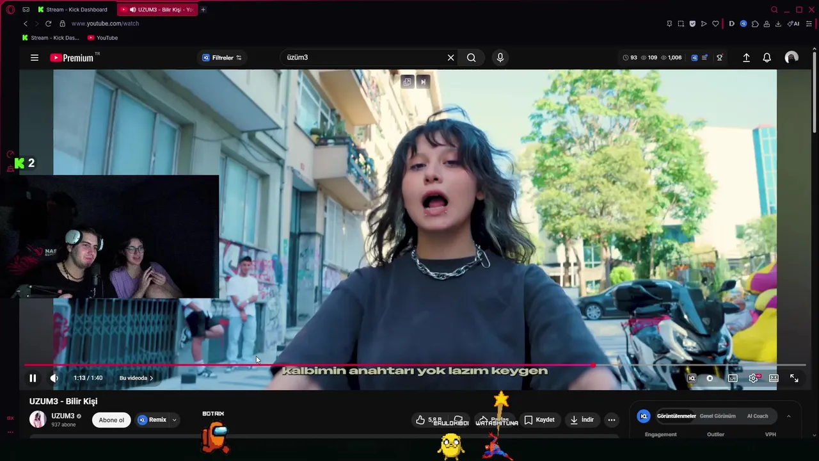
Task: Mute the video volume
Action: (x=54, y=378)
